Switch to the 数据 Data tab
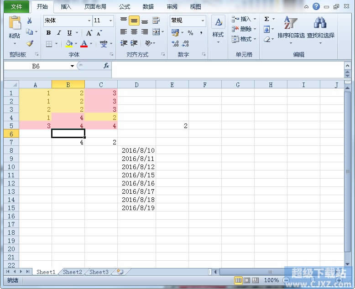 tap(148, 7)
